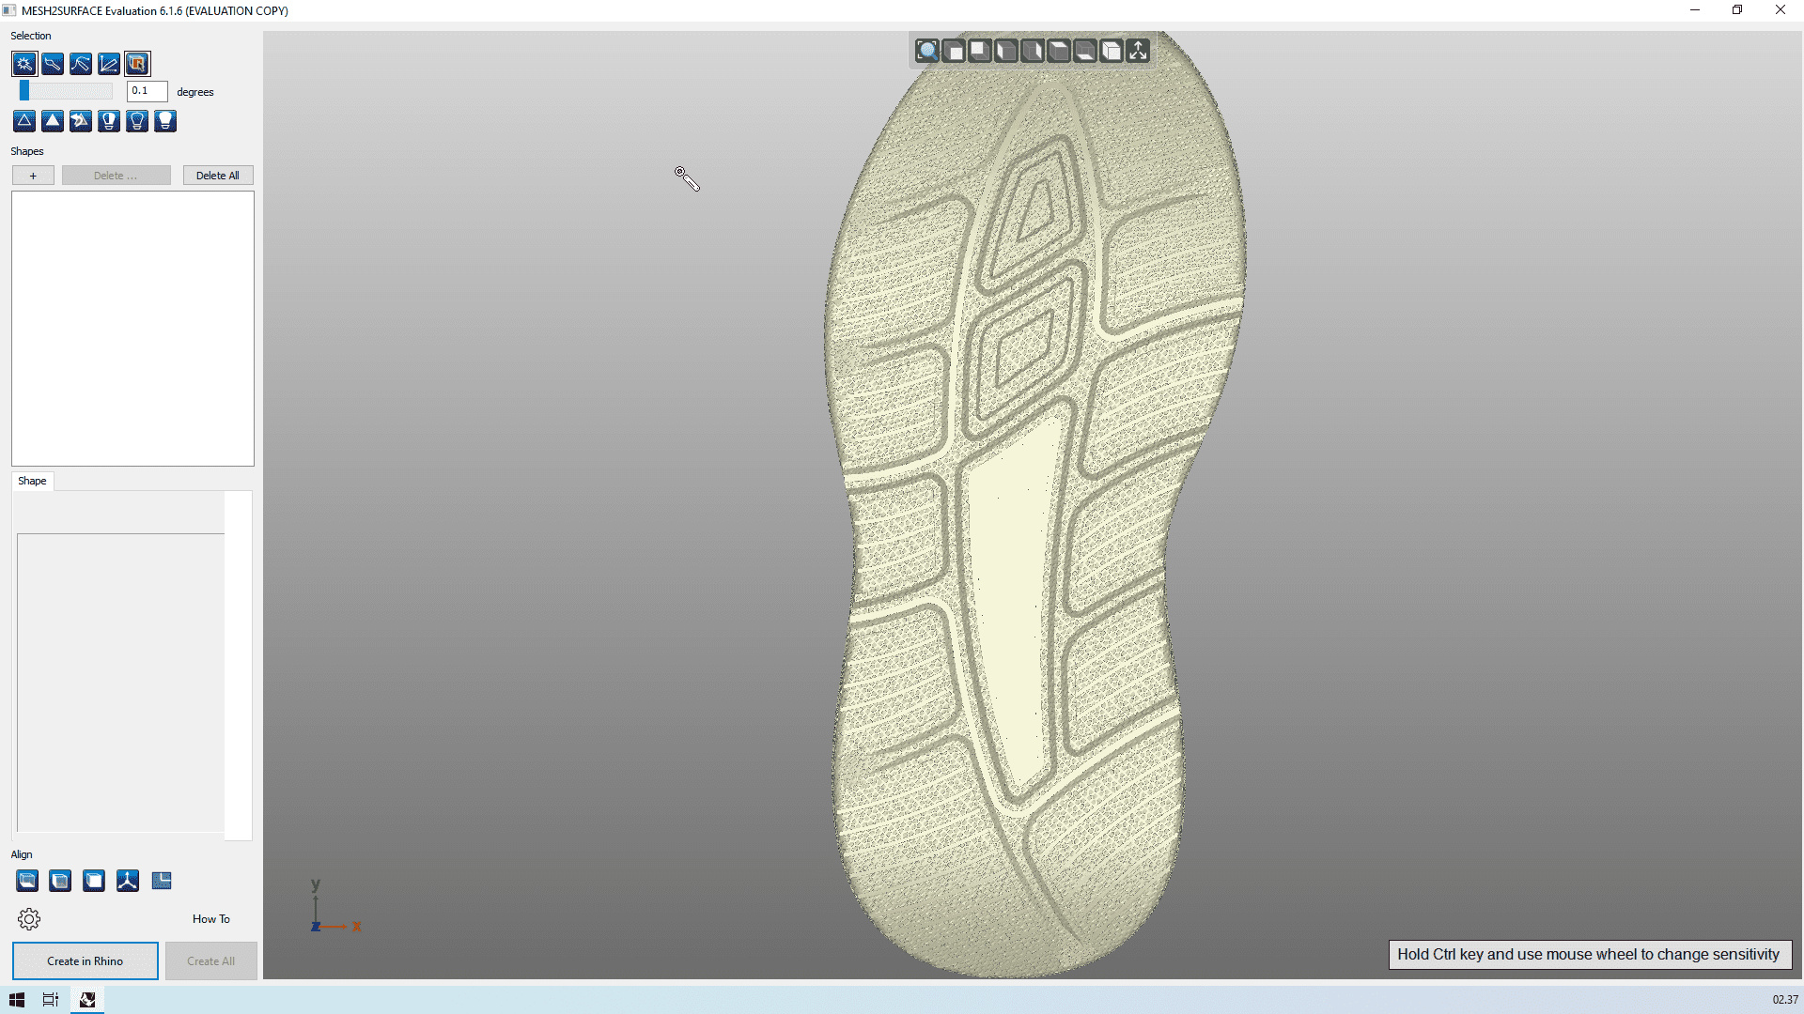The height and width of the screenshot is (1014, 1804).
Task: Click the zoom extents magnifier in viewport toolbar
Action: coord(927,51)
